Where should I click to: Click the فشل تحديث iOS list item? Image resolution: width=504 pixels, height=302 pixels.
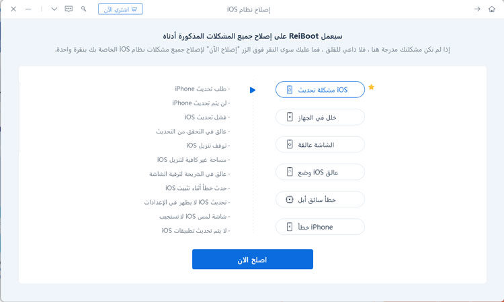click(x=208, y=117)
